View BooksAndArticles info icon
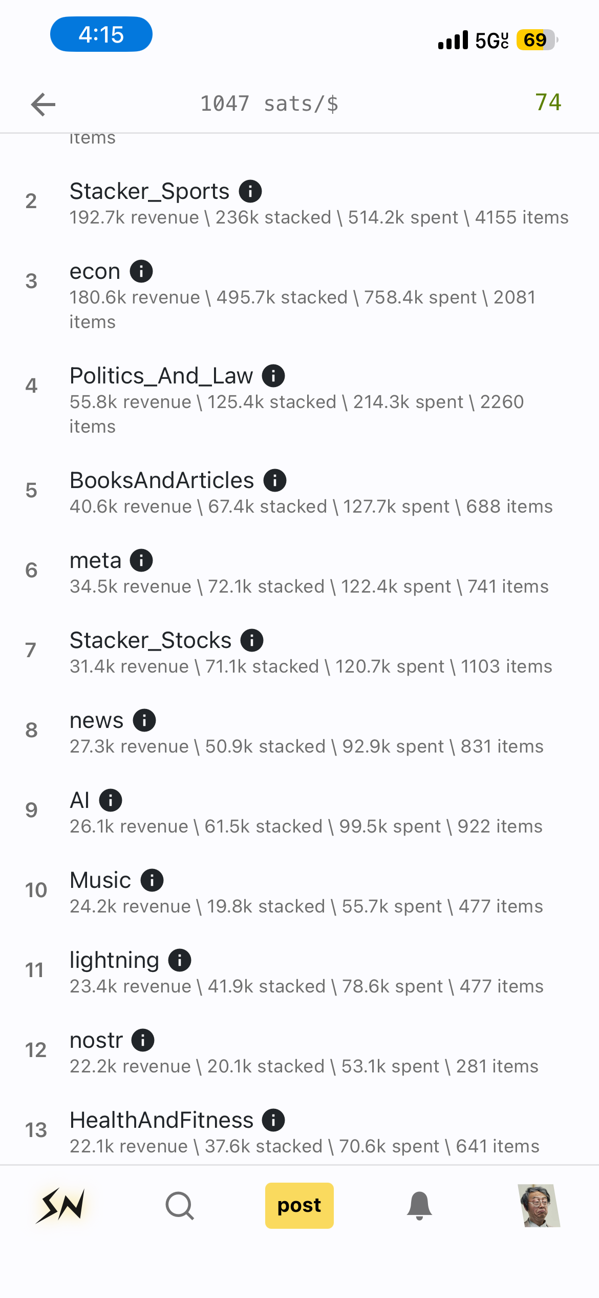 pyautogui.click(x=275, y=480)
